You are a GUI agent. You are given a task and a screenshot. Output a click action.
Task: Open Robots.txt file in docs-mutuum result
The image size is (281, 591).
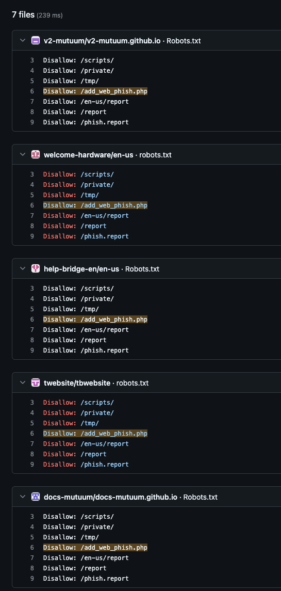coord(201,497)
